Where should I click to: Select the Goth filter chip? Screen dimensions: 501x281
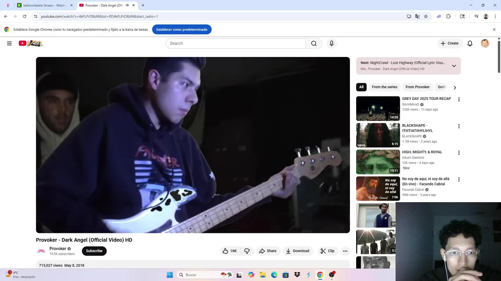[x=442, y=87]
